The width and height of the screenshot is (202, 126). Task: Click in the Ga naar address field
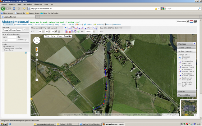coord(12,30)
